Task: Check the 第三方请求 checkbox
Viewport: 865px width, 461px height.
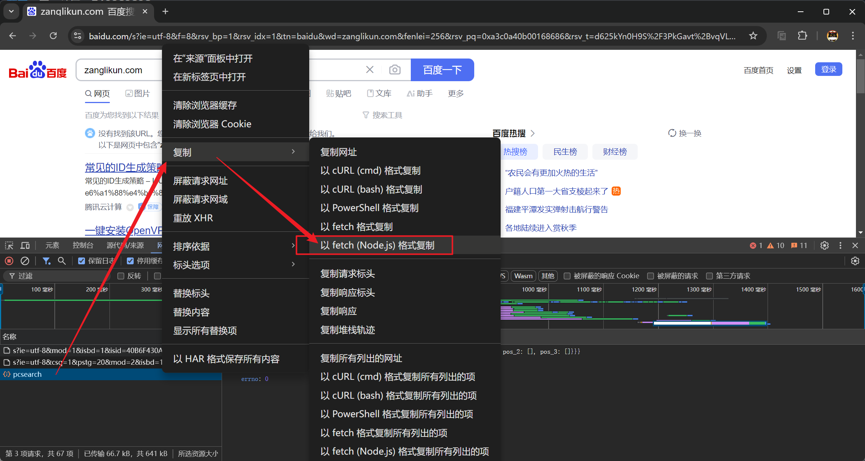Action: (x=709, y=276)
